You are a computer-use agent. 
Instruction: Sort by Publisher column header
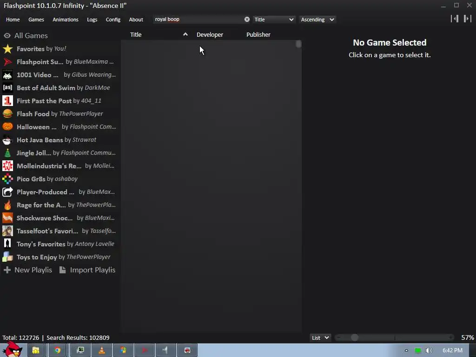[x=258, y=34]
